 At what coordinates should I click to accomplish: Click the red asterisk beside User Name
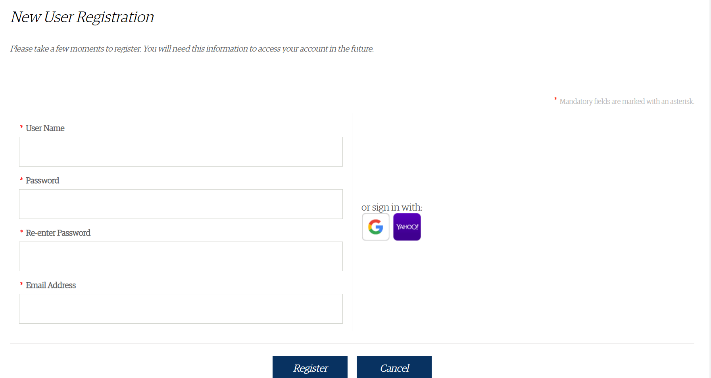21,127
